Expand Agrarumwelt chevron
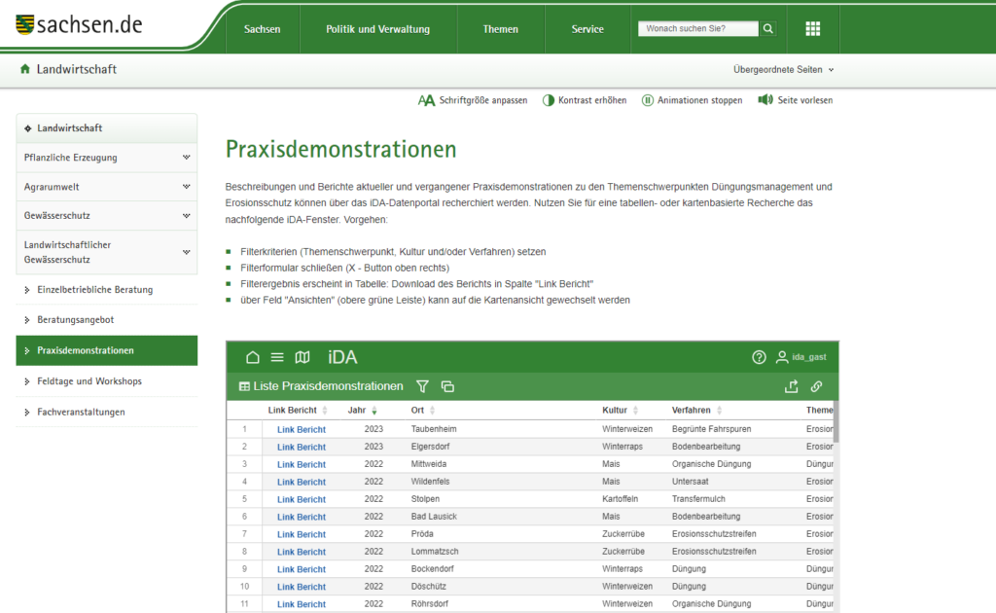Screen dimensions: 996x613 [x=186, y=187]
